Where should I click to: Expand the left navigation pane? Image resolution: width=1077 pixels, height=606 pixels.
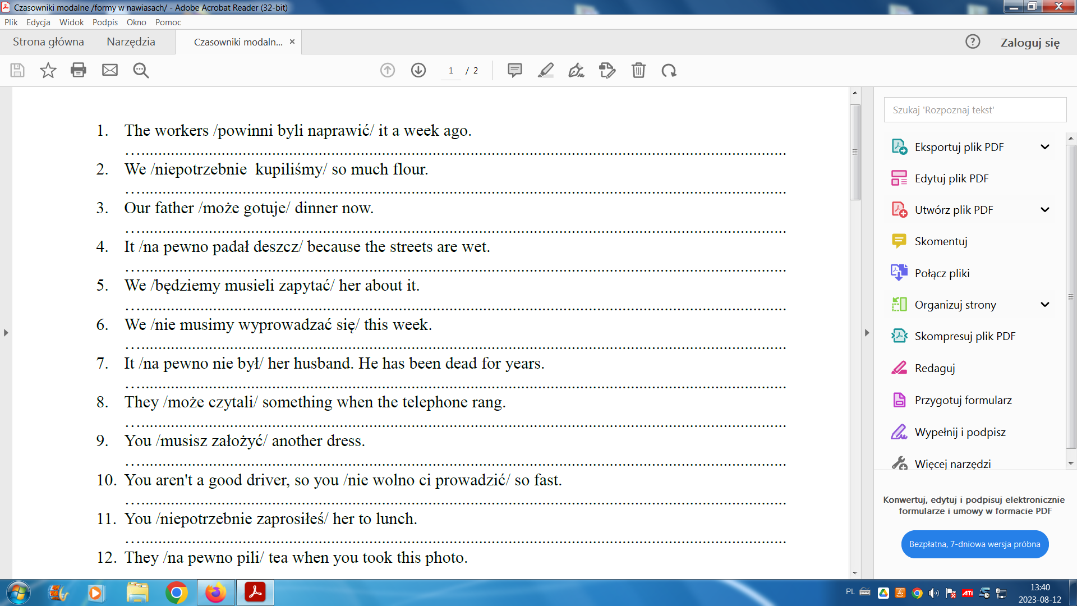(6, 333)
